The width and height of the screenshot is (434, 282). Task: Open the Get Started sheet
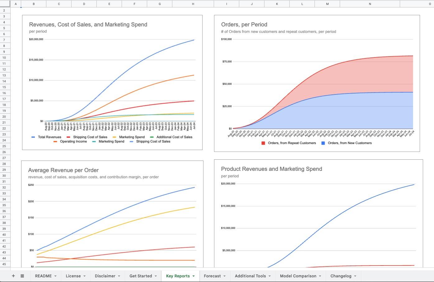point(141,276)
